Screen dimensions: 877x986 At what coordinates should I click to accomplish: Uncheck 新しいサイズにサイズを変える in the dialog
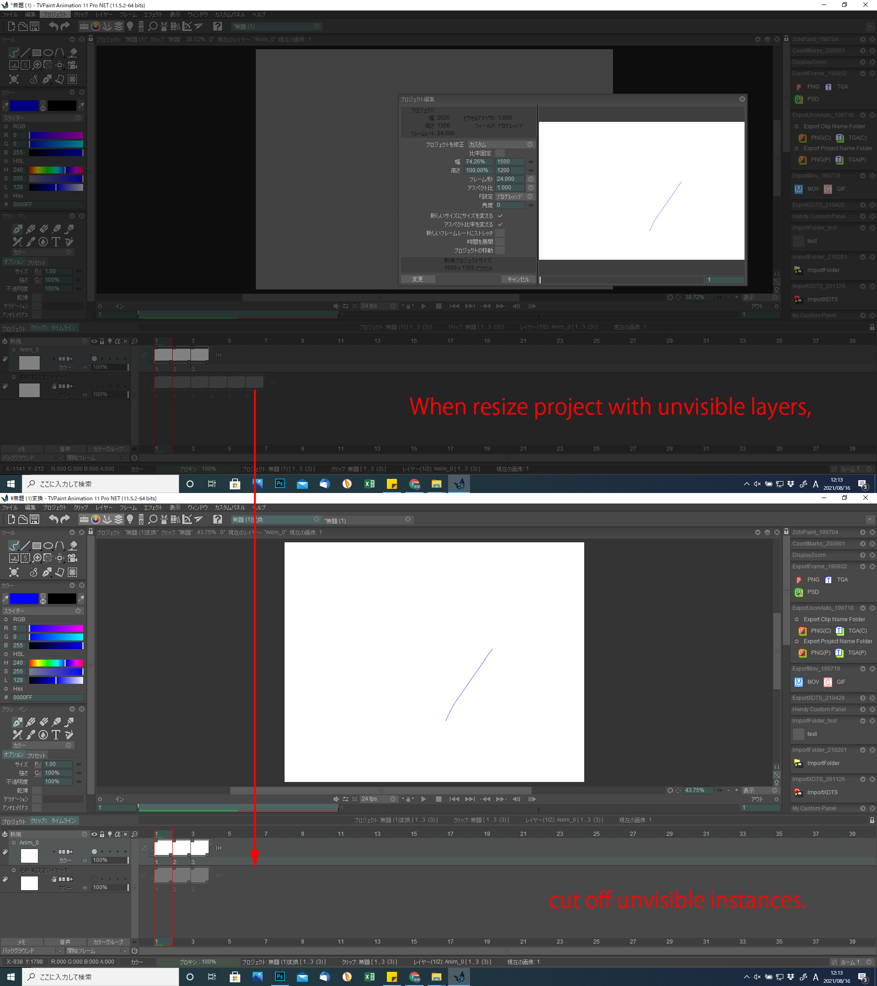pos(500,215)
